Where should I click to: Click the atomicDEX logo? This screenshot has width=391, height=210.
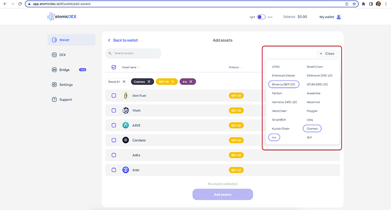pos(62,16)
